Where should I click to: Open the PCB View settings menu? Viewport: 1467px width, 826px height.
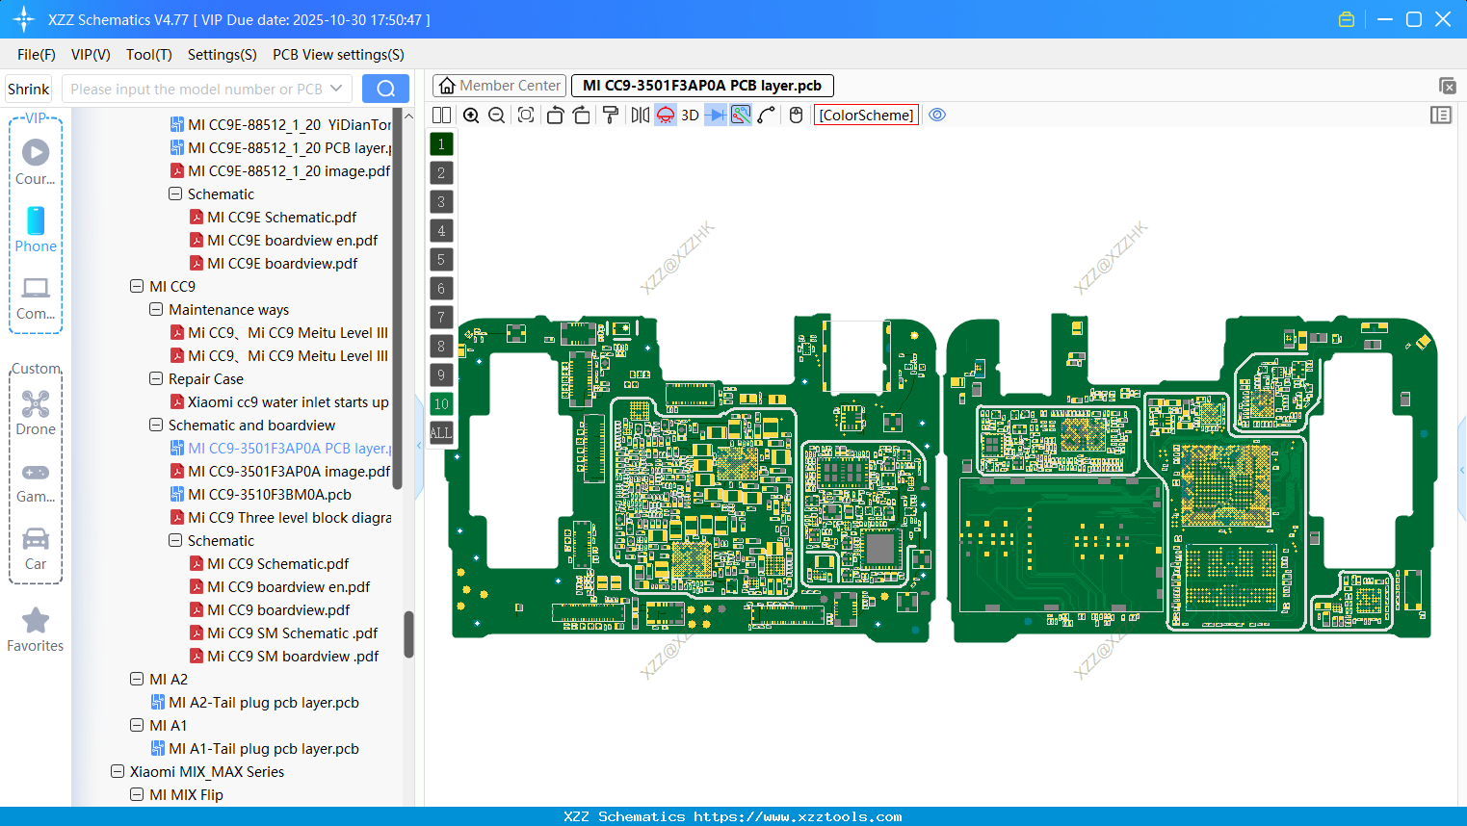point(337,55)
